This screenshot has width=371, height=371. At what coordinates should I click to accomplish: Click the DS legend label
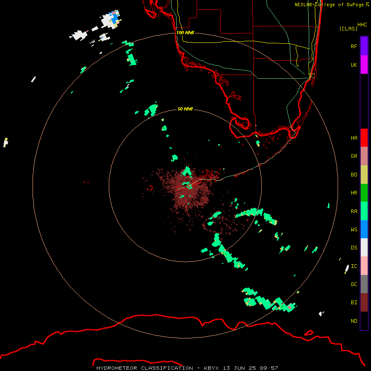click(354, 248)
